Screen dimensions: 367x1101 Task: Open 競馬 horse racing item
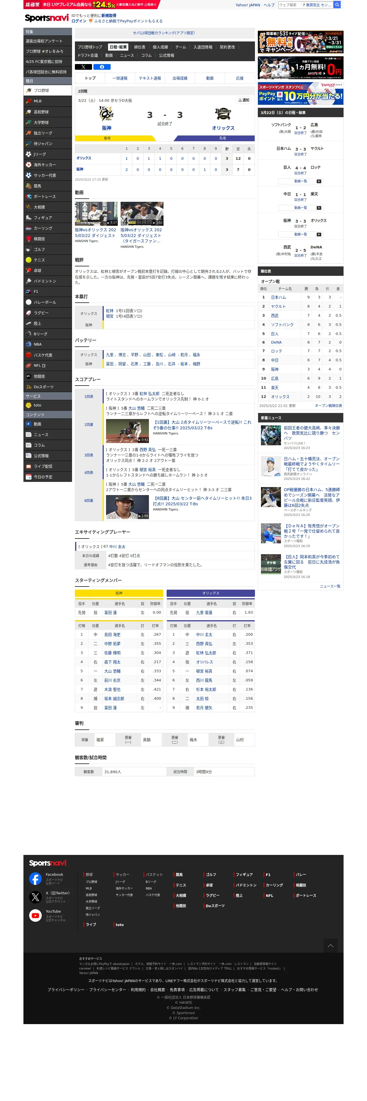tap(47, 186)
